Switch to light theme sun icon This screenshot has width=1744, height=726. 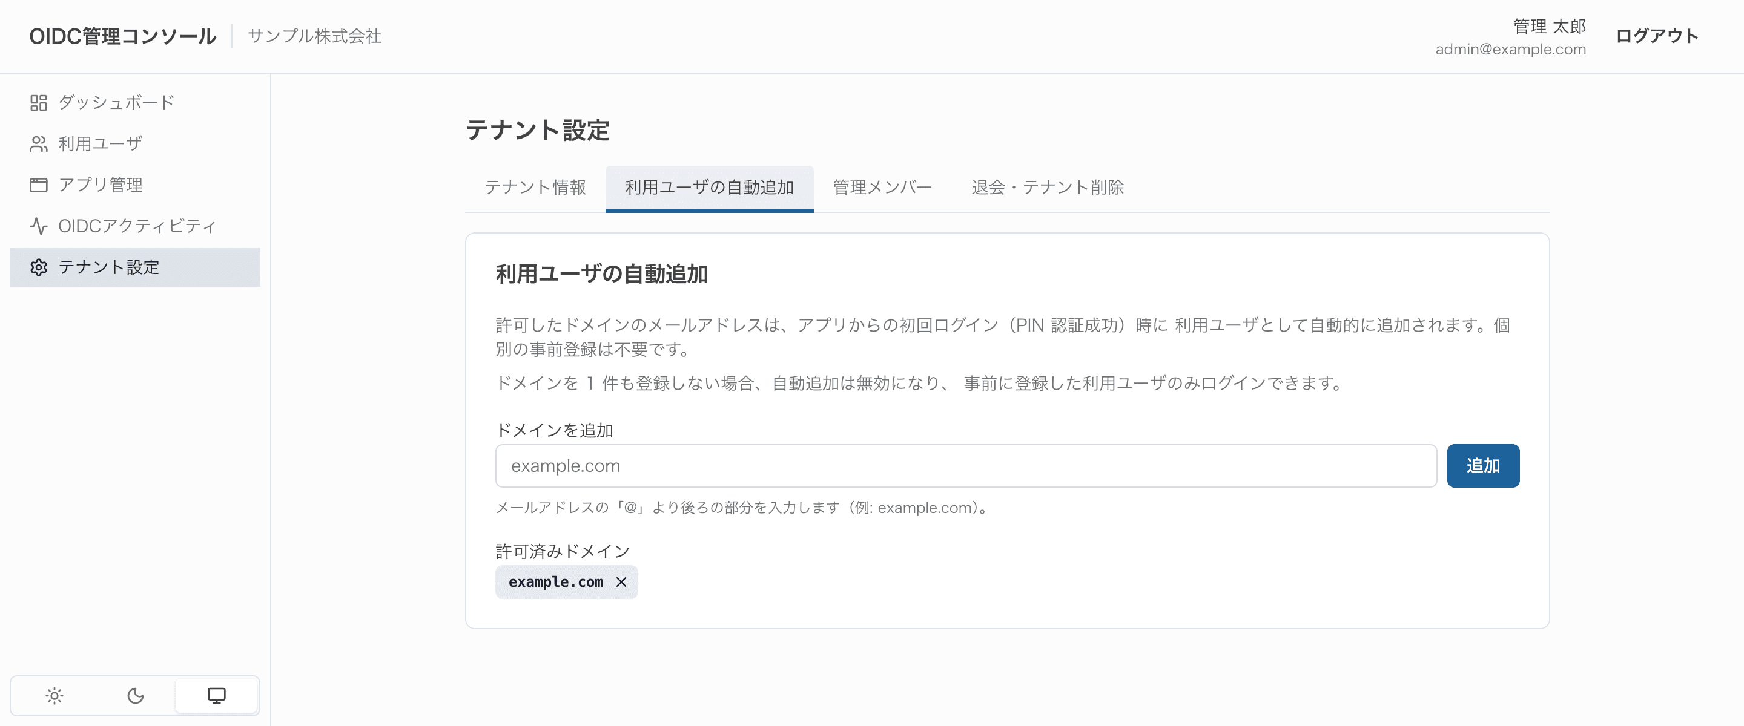click(54, 696)
